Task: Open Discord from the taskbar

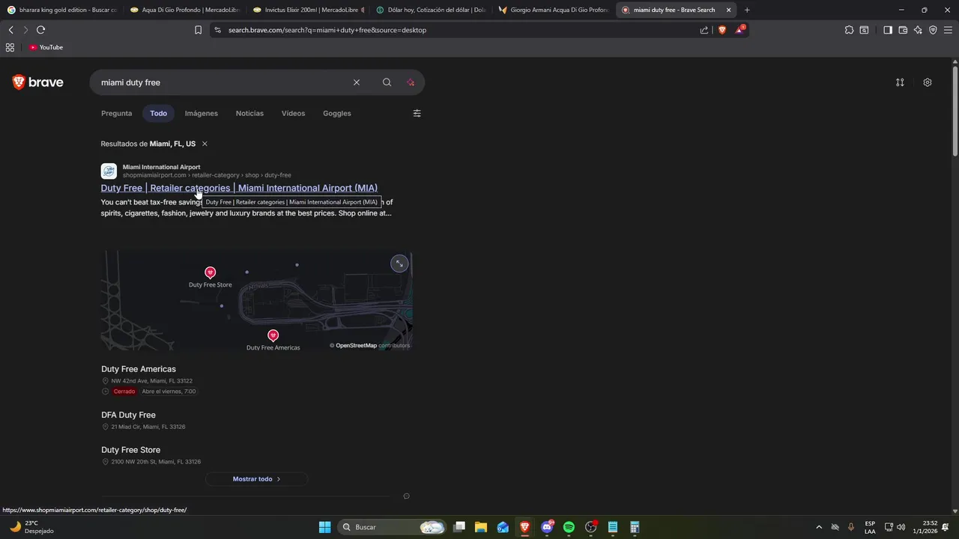Action: click(x=547, y=527)
